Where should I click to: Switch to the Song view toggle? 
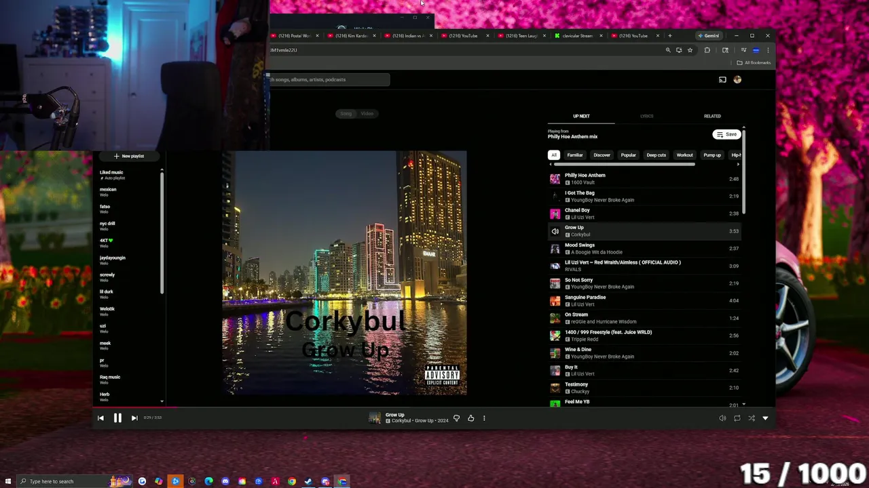[346, 113]
